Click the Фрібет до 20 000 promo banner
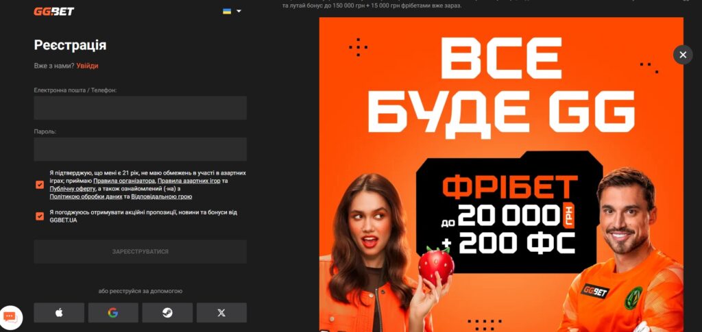702x332 pixels. point(501,175)
